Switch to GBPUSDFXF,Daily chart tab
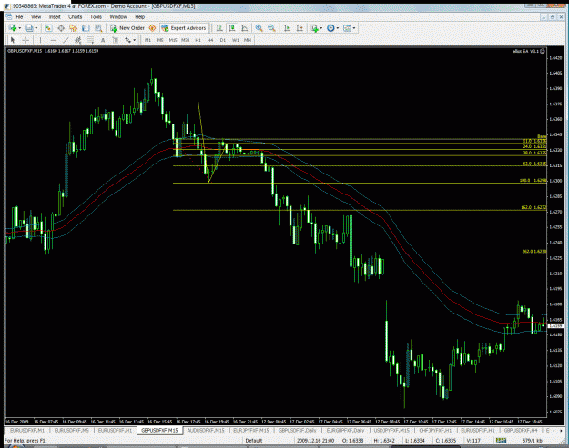This screenshot has width=569, height=448. click(297, 430)
